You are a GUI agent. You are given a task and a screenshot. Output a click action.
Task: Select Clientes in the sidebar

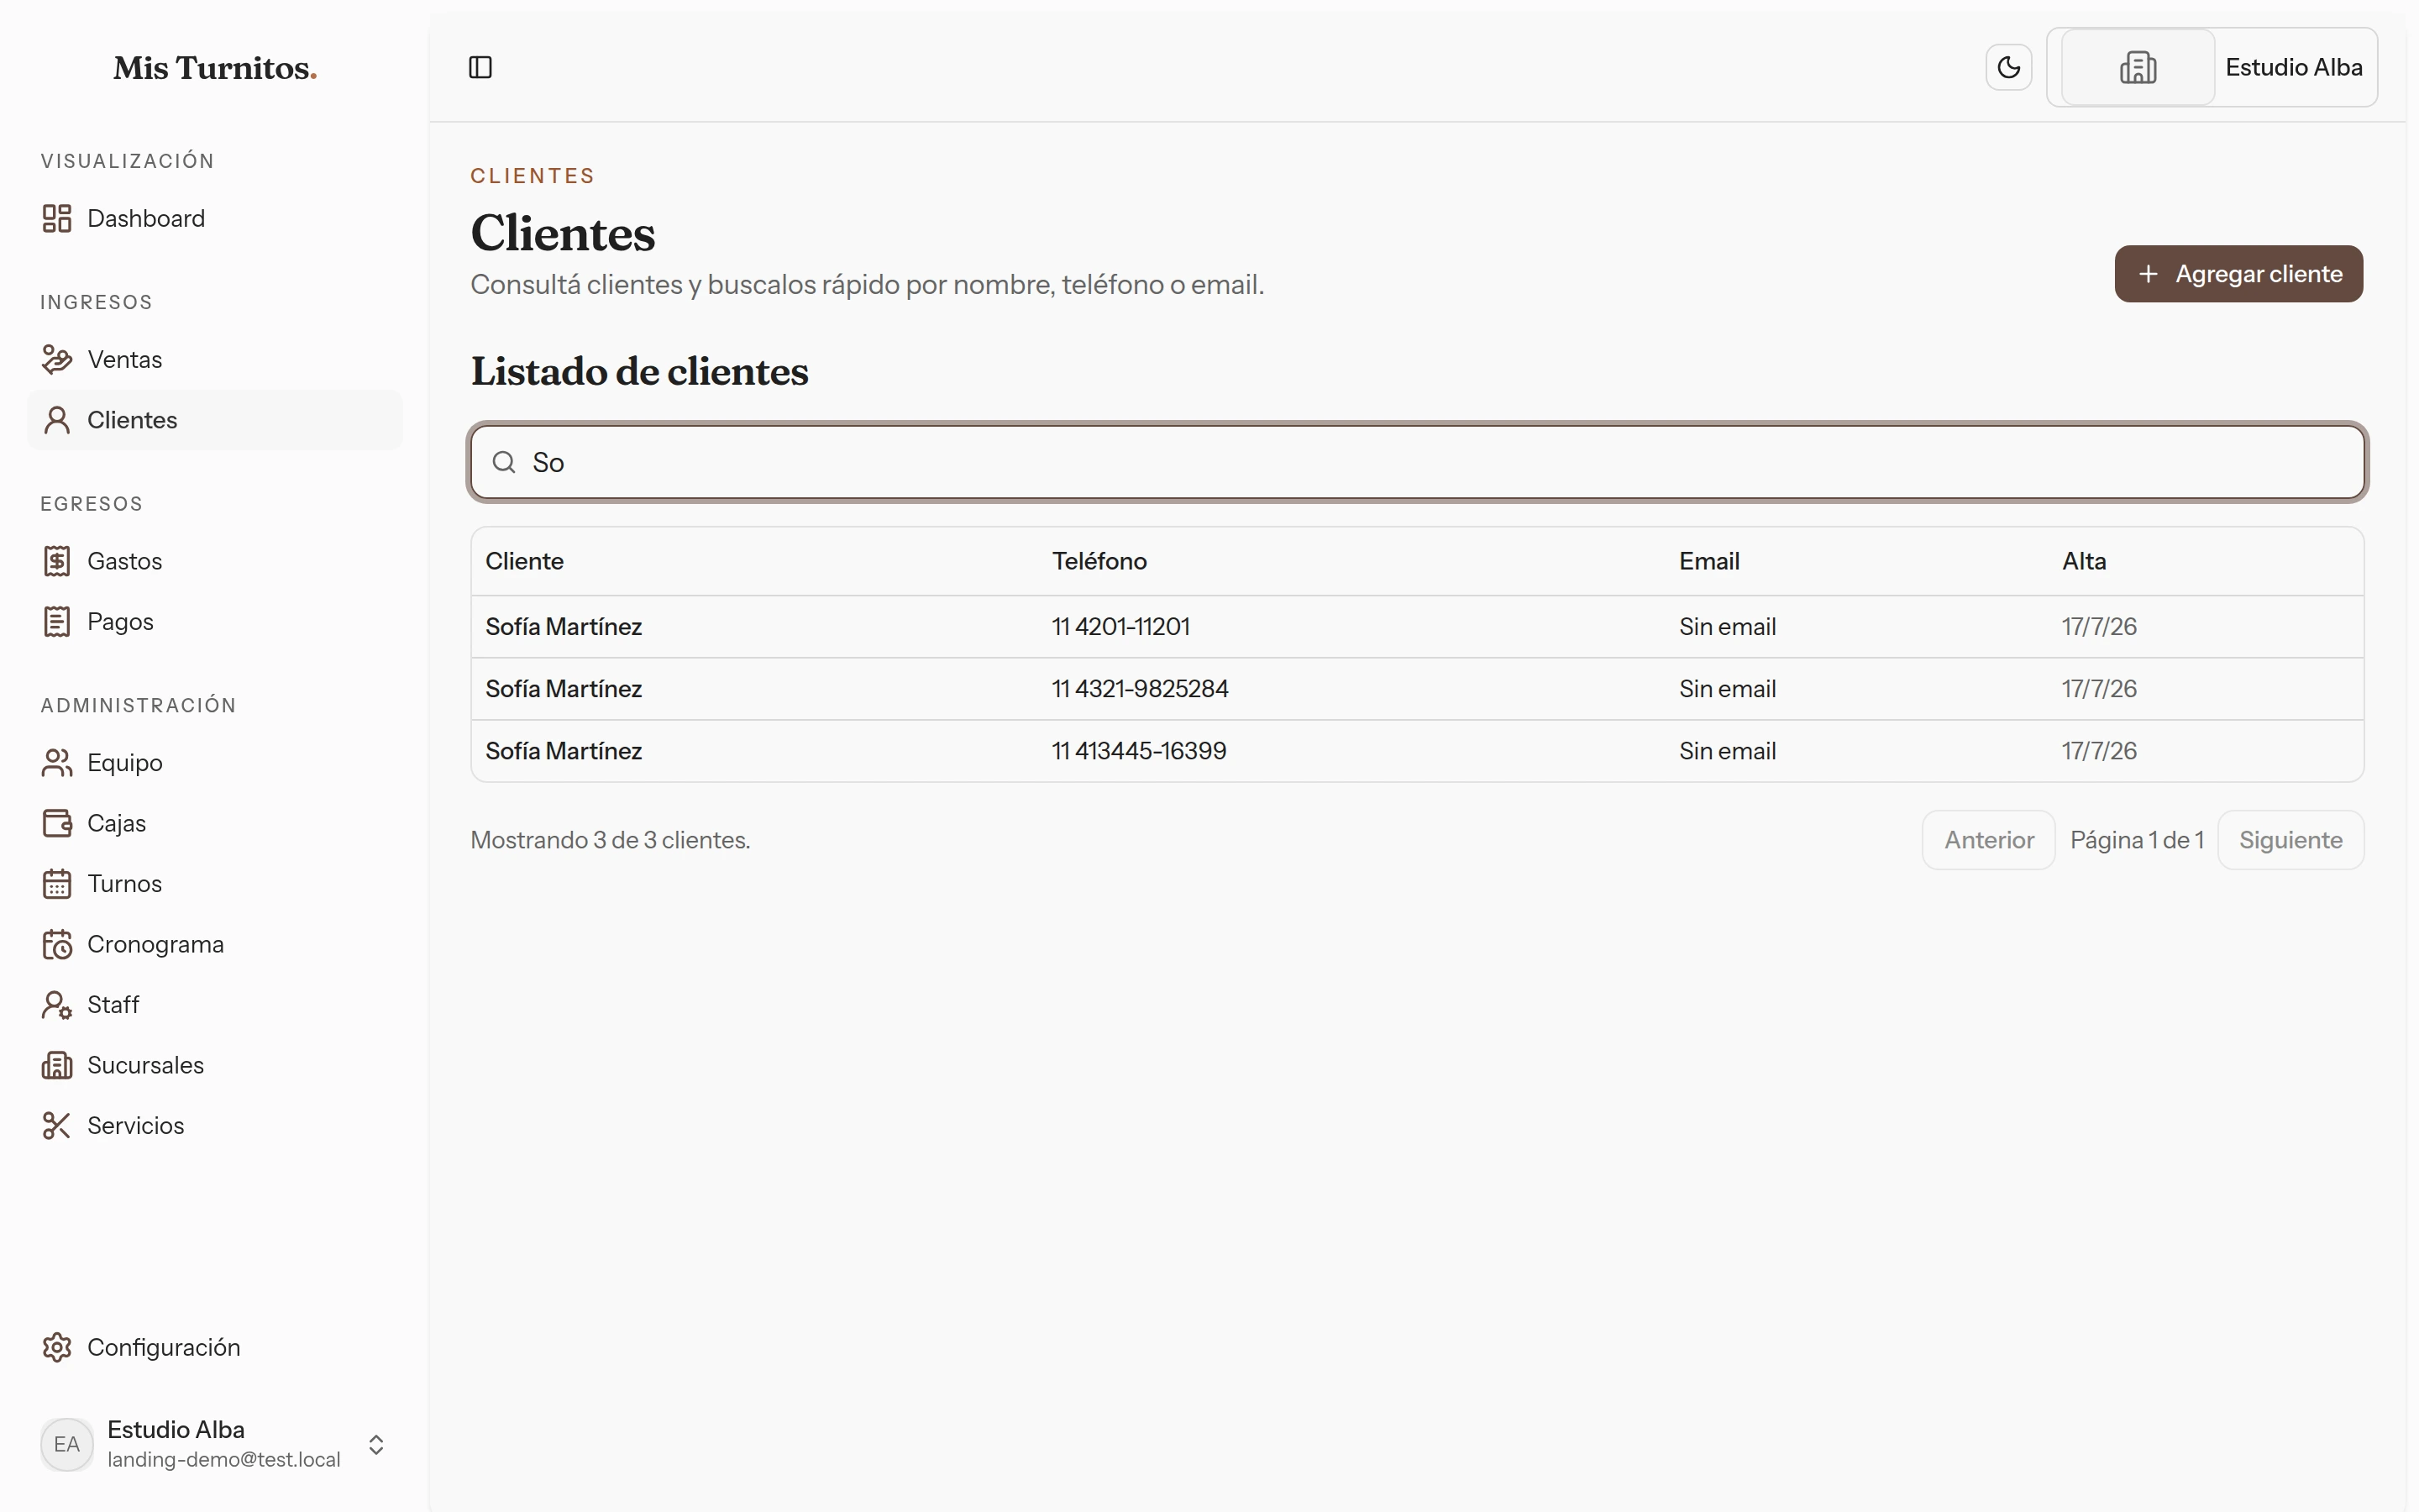(215, 420)
